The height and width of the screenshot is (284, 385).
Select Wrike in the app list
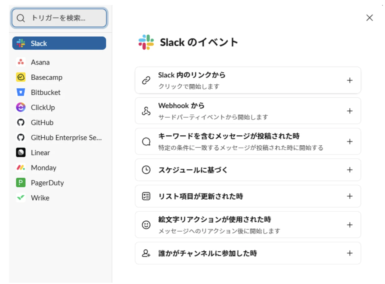59,198
